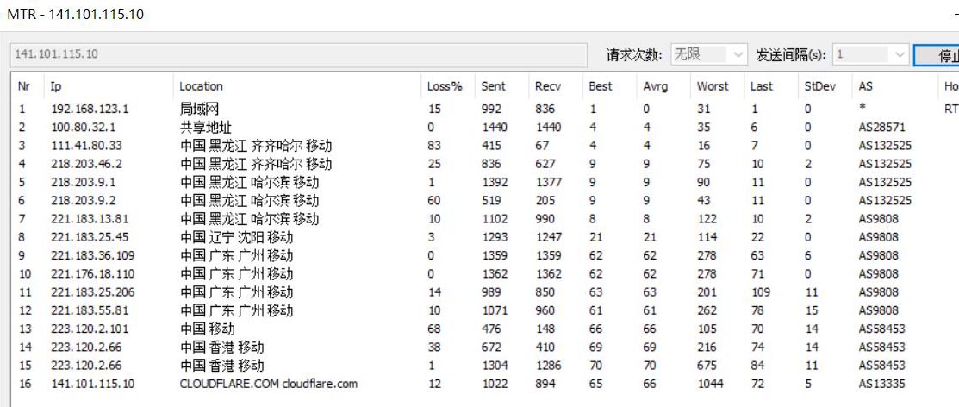Sort by the Loss% column header

445,86
